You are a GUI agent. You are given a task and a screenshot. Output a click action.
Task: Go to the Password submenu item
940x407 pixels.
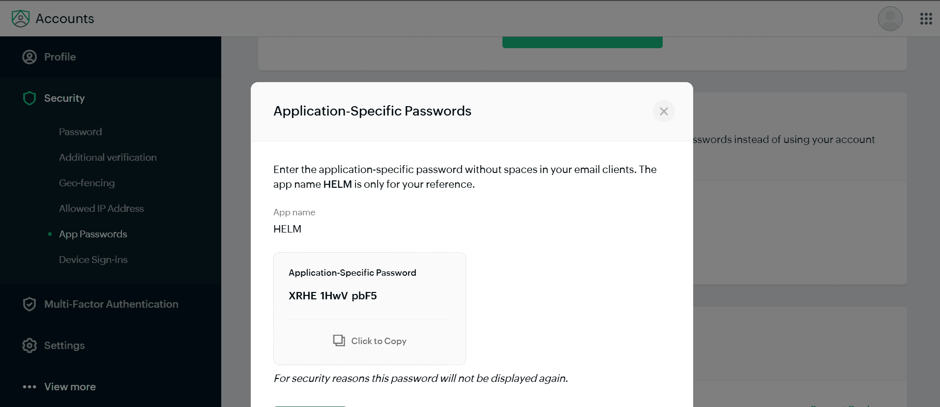pos(81,132)
